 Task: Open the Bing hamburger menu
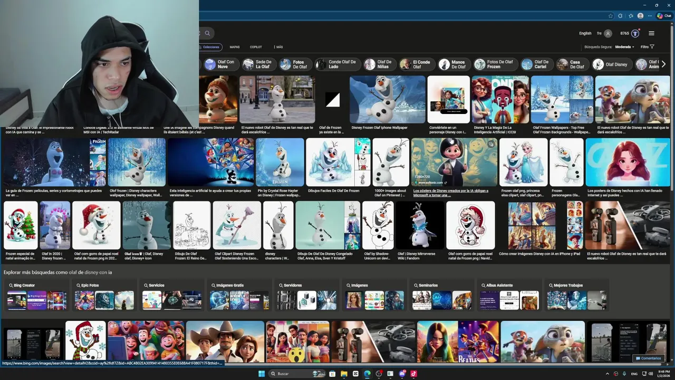click(x=651, y=33)
